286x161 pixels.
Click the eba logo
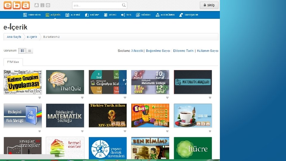tap(17, 5)
